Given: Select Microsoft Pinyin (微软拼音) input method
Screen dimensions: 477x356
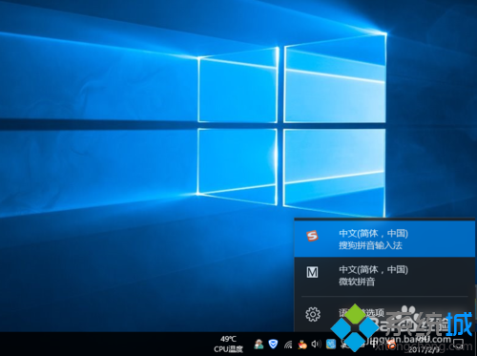Looking at the screenshot, I should [384, 275].
